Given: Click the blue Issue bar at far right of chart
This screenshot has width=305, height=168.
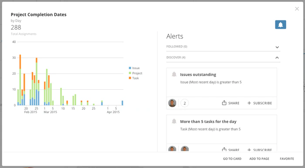Looking at the screenshot, I should (x=122, y=103).
